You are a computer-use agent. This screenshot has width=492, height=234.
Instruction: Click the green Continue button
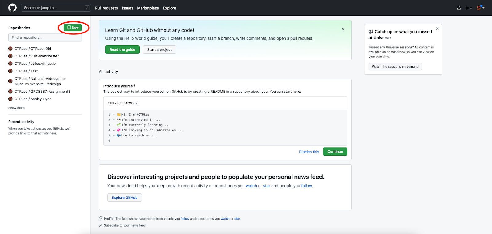pyautogui.click(x=335, y=152)
